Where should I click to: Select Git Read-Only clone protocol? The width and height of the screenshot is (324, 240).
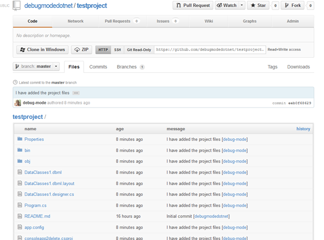click(x=139, y=50)
